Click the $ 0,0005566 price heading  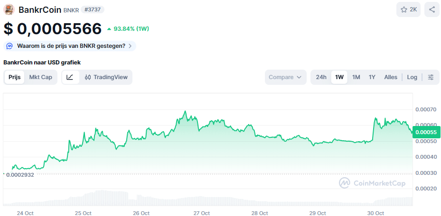tap(53, 28)
